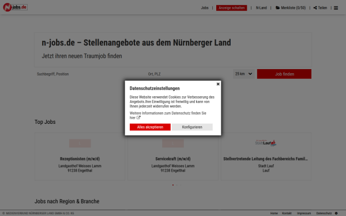Click the Home footer link
Image resolution: width=346 pixels, height=216 pixels.
274,213
